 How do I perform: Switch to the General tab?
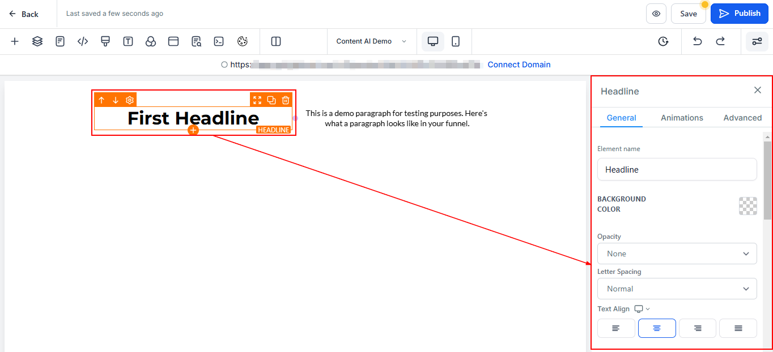[621, 118]
